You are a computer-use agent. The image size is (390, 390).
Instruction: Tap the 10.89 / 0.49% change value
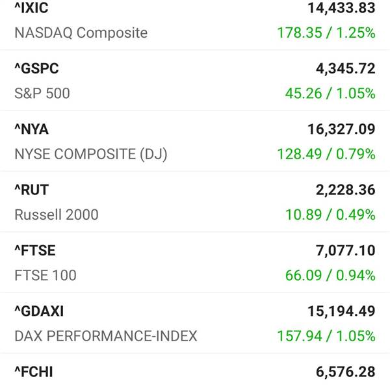tap(330, 214)
